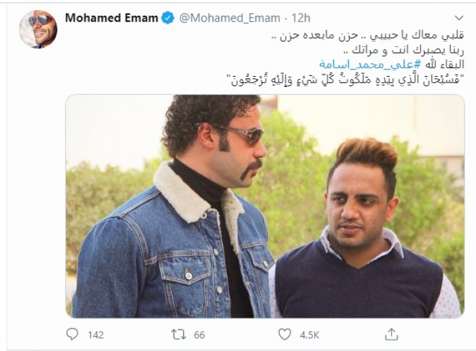Open Mohamed Emam's profile avatar
Viewport: 476px width, 351px height.
(x=38, y=29)
